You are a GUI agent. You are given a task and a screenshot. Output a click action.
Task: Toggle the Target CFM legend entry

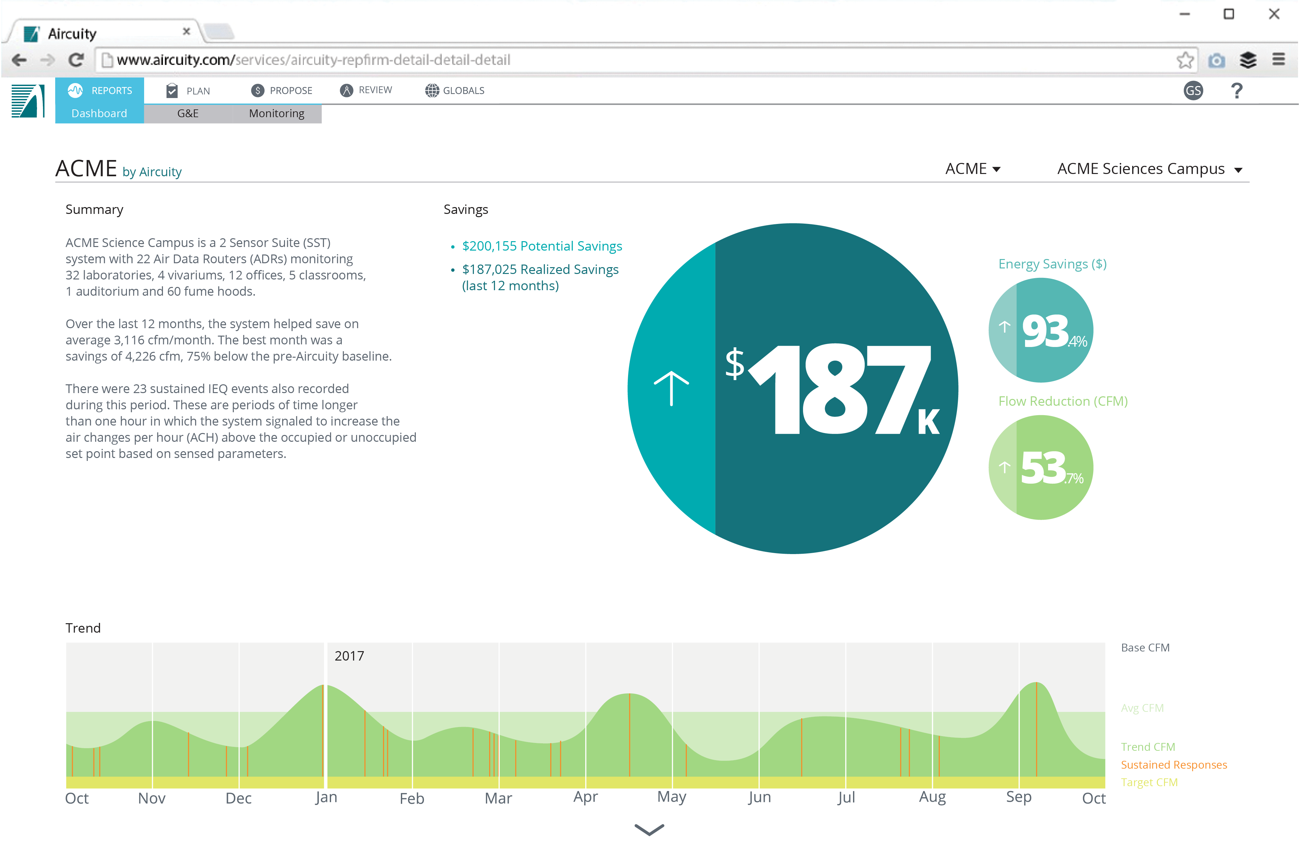pyautogui.click(x=1149, y=782)
